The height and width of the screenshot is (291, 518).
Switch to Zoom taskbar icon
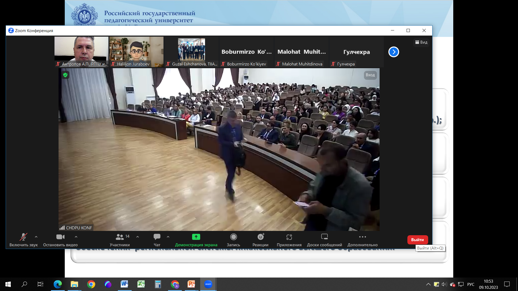click(208, 284)
